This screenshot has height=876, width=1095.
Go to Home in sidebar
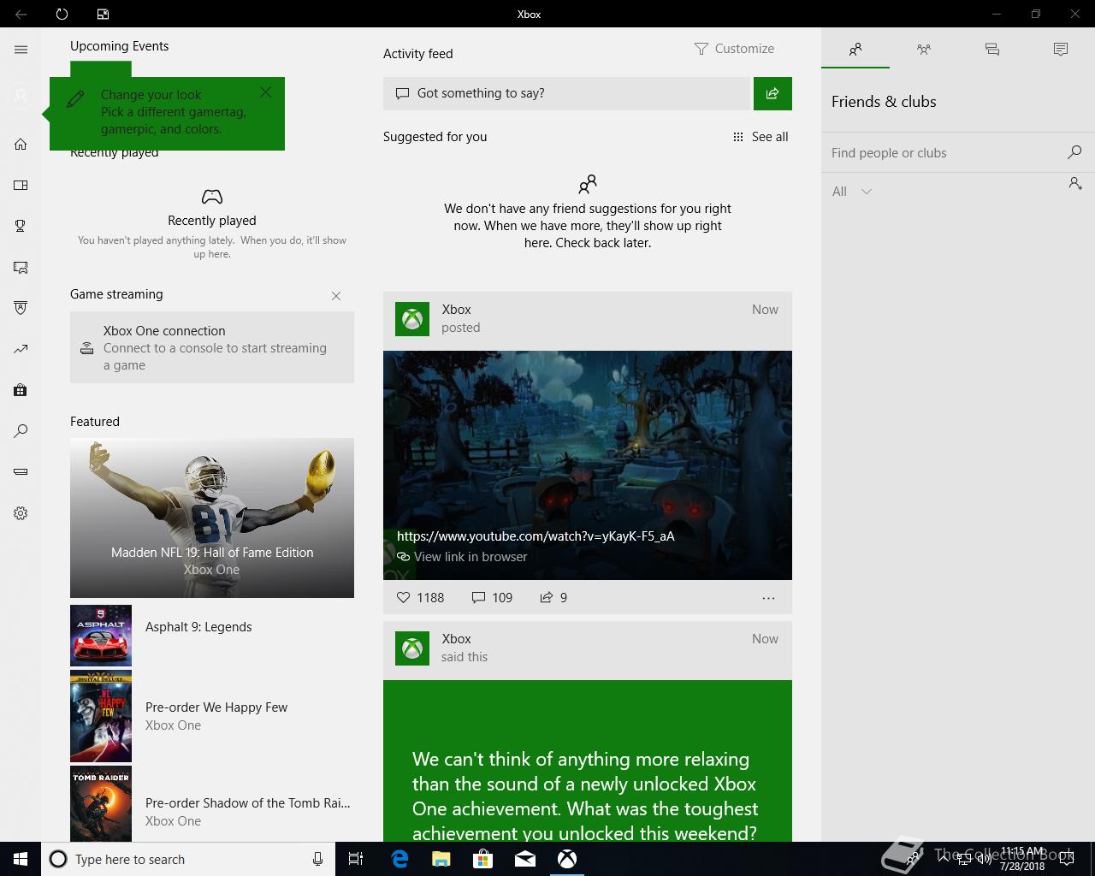(x=21, y=144)
